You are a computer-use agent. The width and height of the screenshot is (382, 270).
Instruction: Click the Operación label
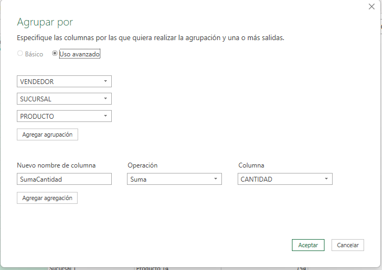(x=142, y=165)
